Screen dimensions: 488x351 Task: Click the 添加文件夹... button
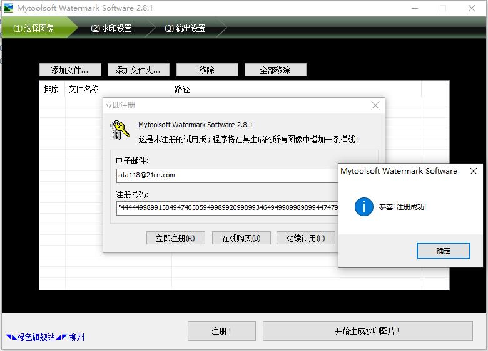(138, 70)
